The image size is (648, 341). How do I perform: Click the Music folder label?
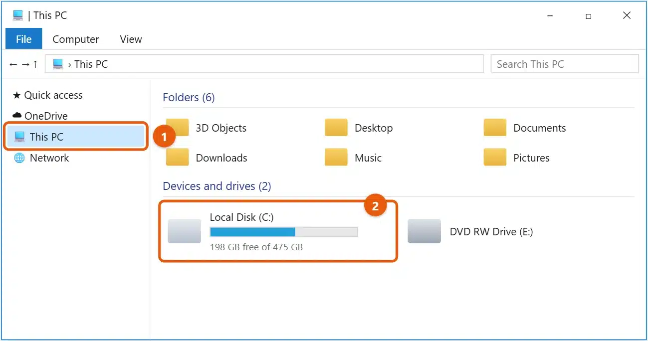pos(368,158)
